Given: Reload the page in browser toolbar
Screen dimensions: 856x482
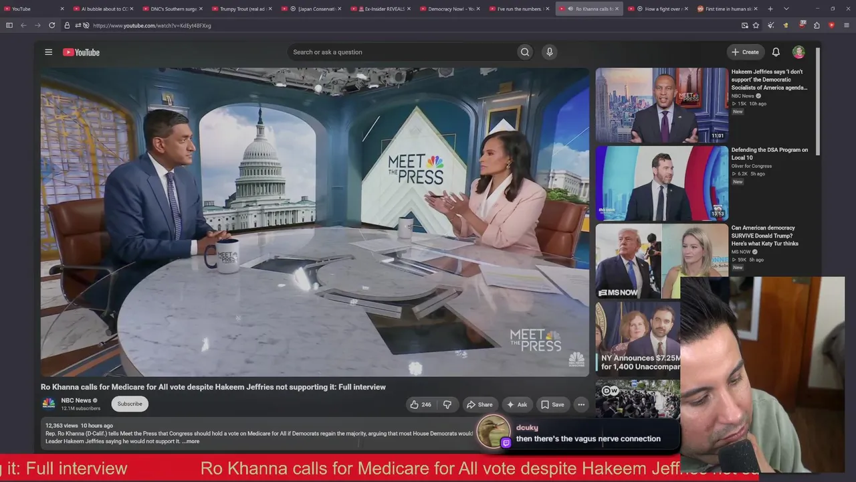Looking at the screenshot, I should (51, 25).
